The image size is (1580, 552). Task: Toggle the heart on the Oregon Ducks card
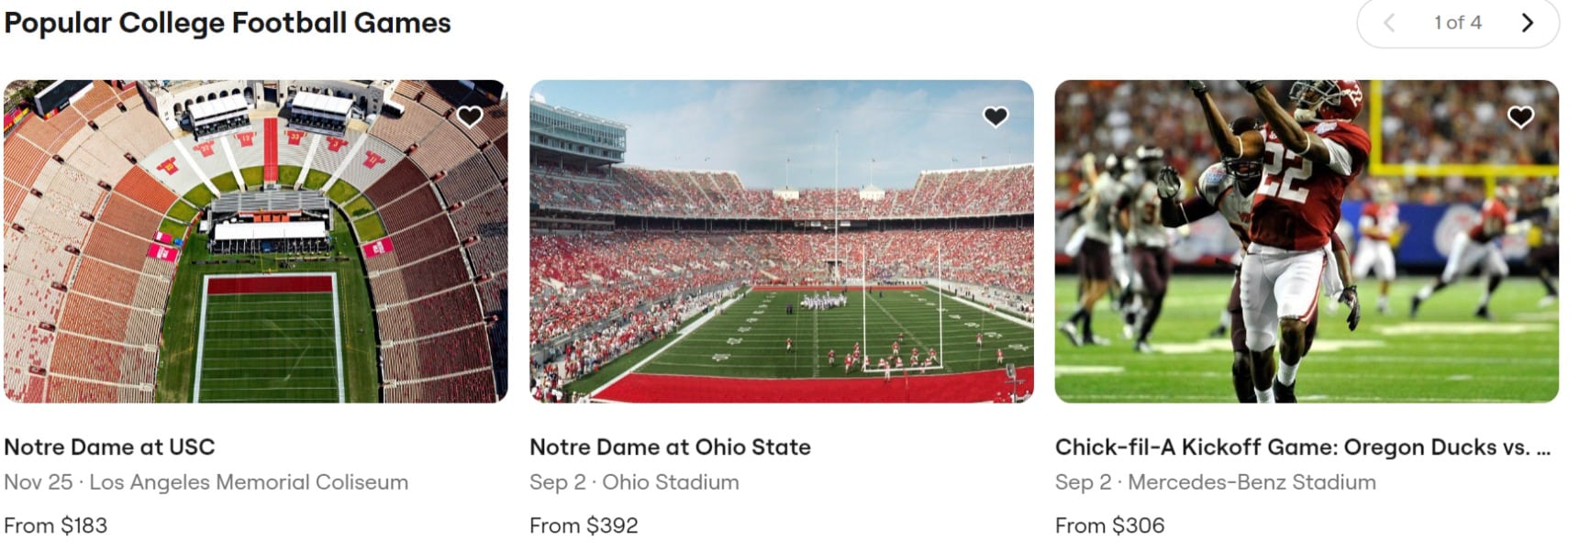click(x=1521, y=117)
